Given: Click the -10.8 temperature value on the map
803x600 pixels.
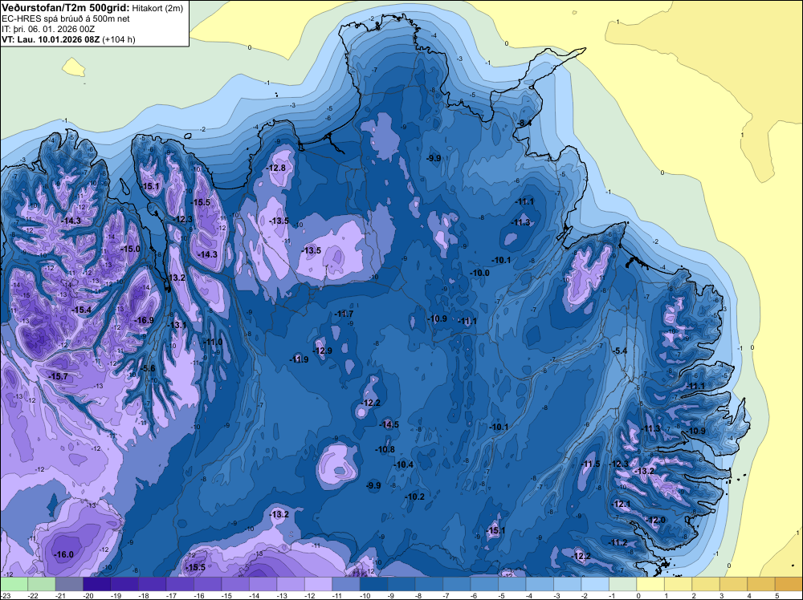Looking at the screenshot, I should coord(385,450).
